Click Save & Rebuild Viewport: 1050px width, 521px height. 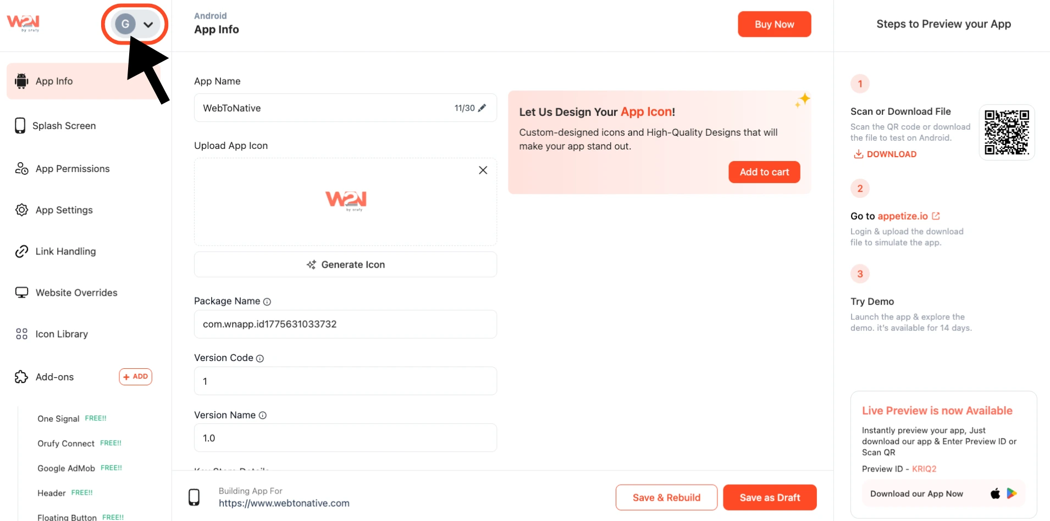click(666, 497)
